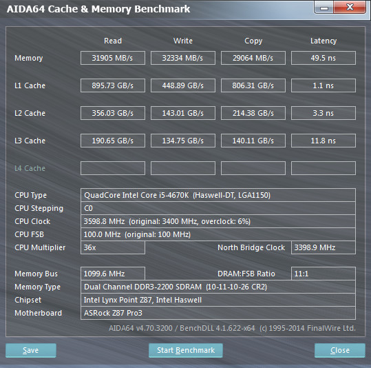The height and width of the screenshot is (368, 371).
Task: Select Memory Type Dual Channel DDR3-2200 field
Action: (218, 287)
